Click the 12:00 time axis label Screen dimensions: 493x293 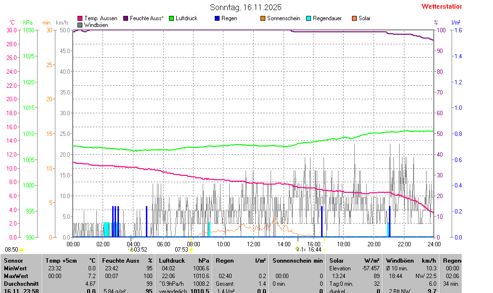click(x=253, y=244)
